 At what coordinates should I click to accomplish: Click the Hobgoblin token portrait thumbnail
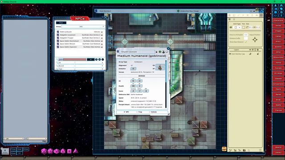(x=160, y=68)
